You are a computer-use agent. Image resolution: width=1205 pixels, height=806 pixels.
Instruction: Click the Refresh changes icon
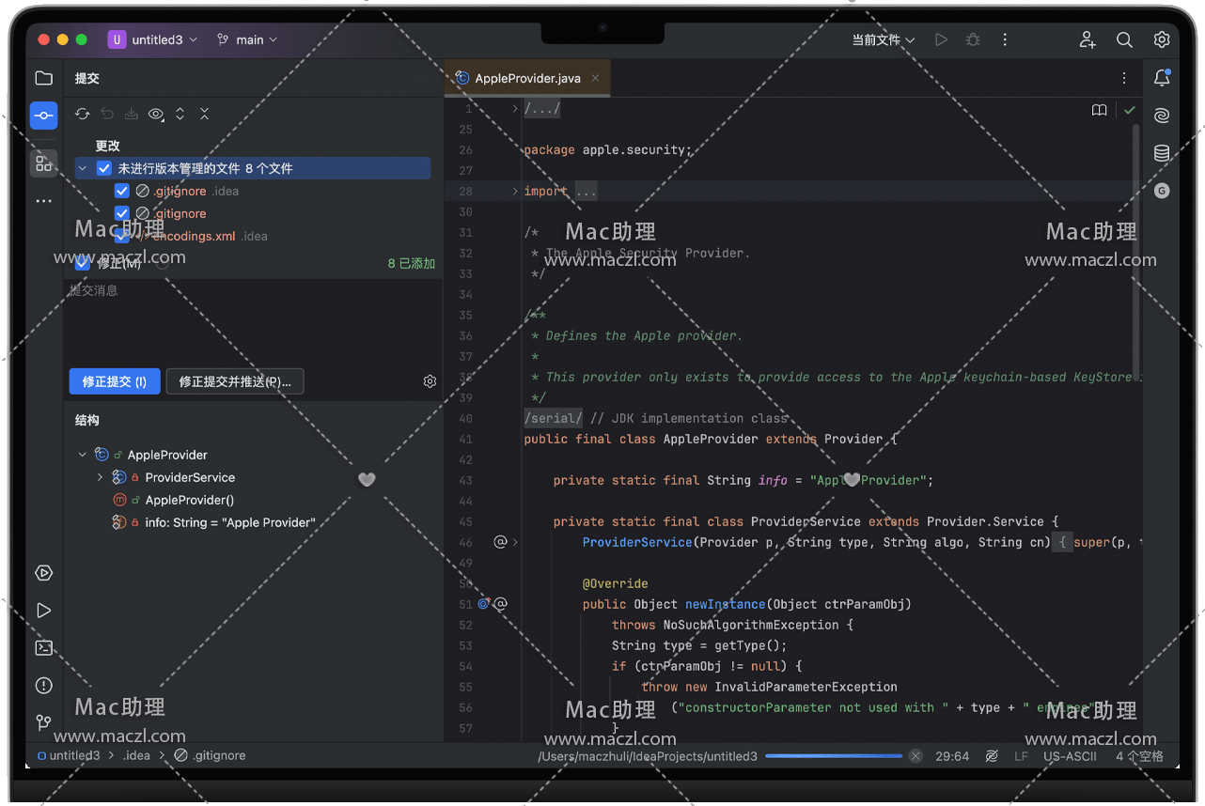pyautogui.click(x=83, y=114)
